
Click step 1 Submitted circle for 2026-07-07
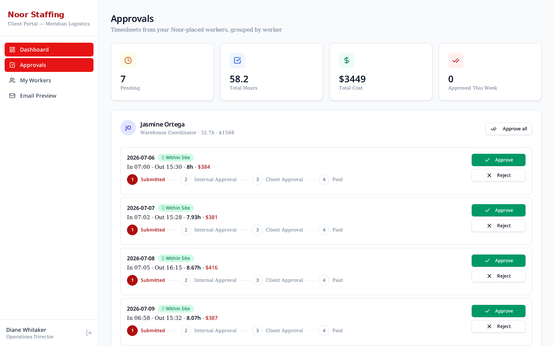click(132, 230)
